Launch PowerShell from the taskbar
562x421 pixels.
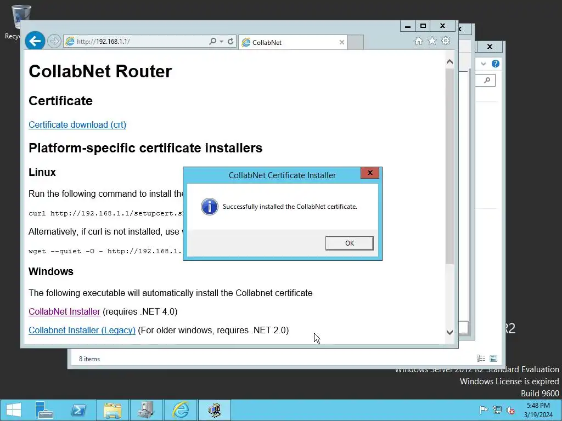tap(78, 410)
